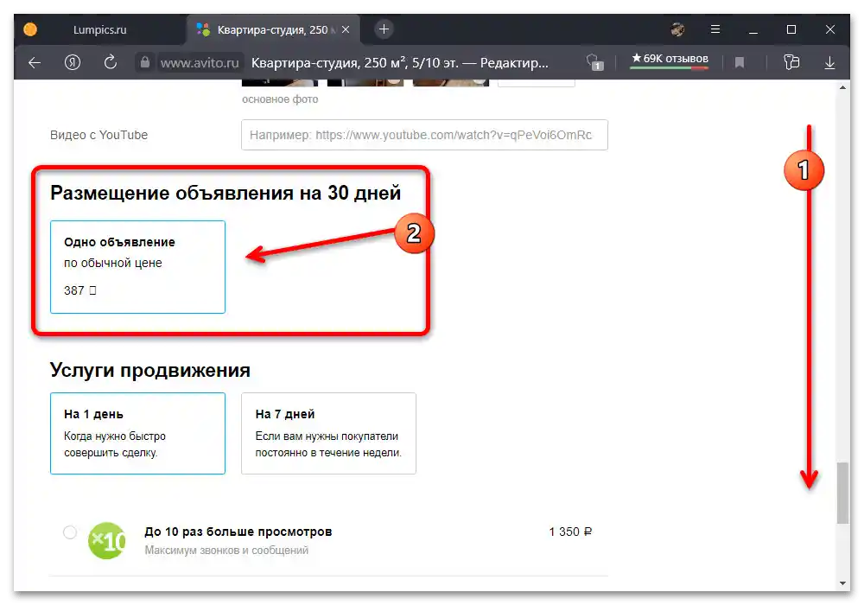Click the scrollbar down arrow
Viewport: 864px width, 605px height.
coord(842,583)
